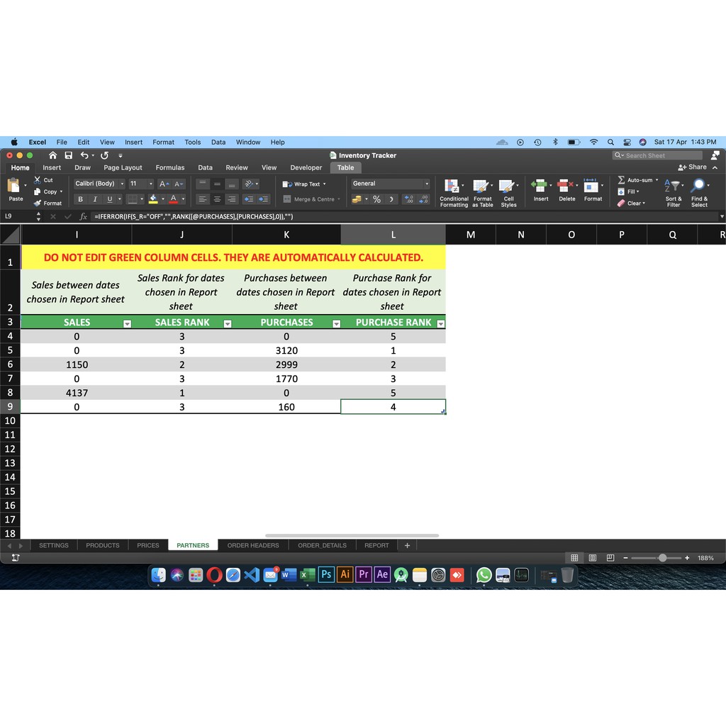Toggle italic formatting
Screen dimensions: 726x726
coord(95,199)
